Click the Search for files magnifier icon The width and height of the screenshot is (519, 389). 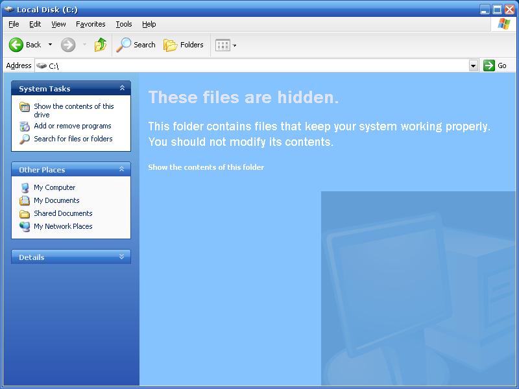click(x=25, y=139)
